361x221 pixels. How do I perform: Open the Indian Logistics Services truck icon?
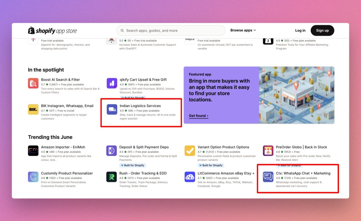(x=112, y=109)
